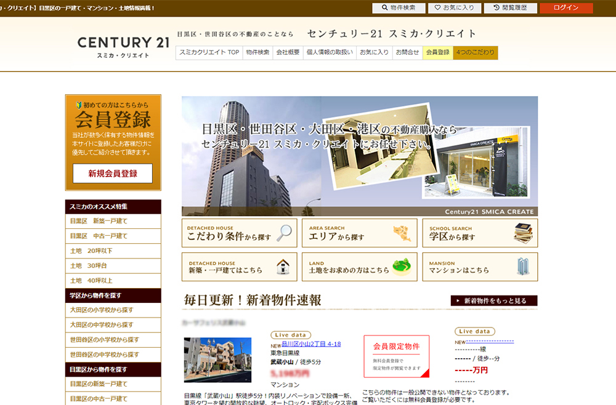This screenshot has width=616, height=405.
Task: Click the 目黒区から物件を探す sidebar header
Action: 113,370
